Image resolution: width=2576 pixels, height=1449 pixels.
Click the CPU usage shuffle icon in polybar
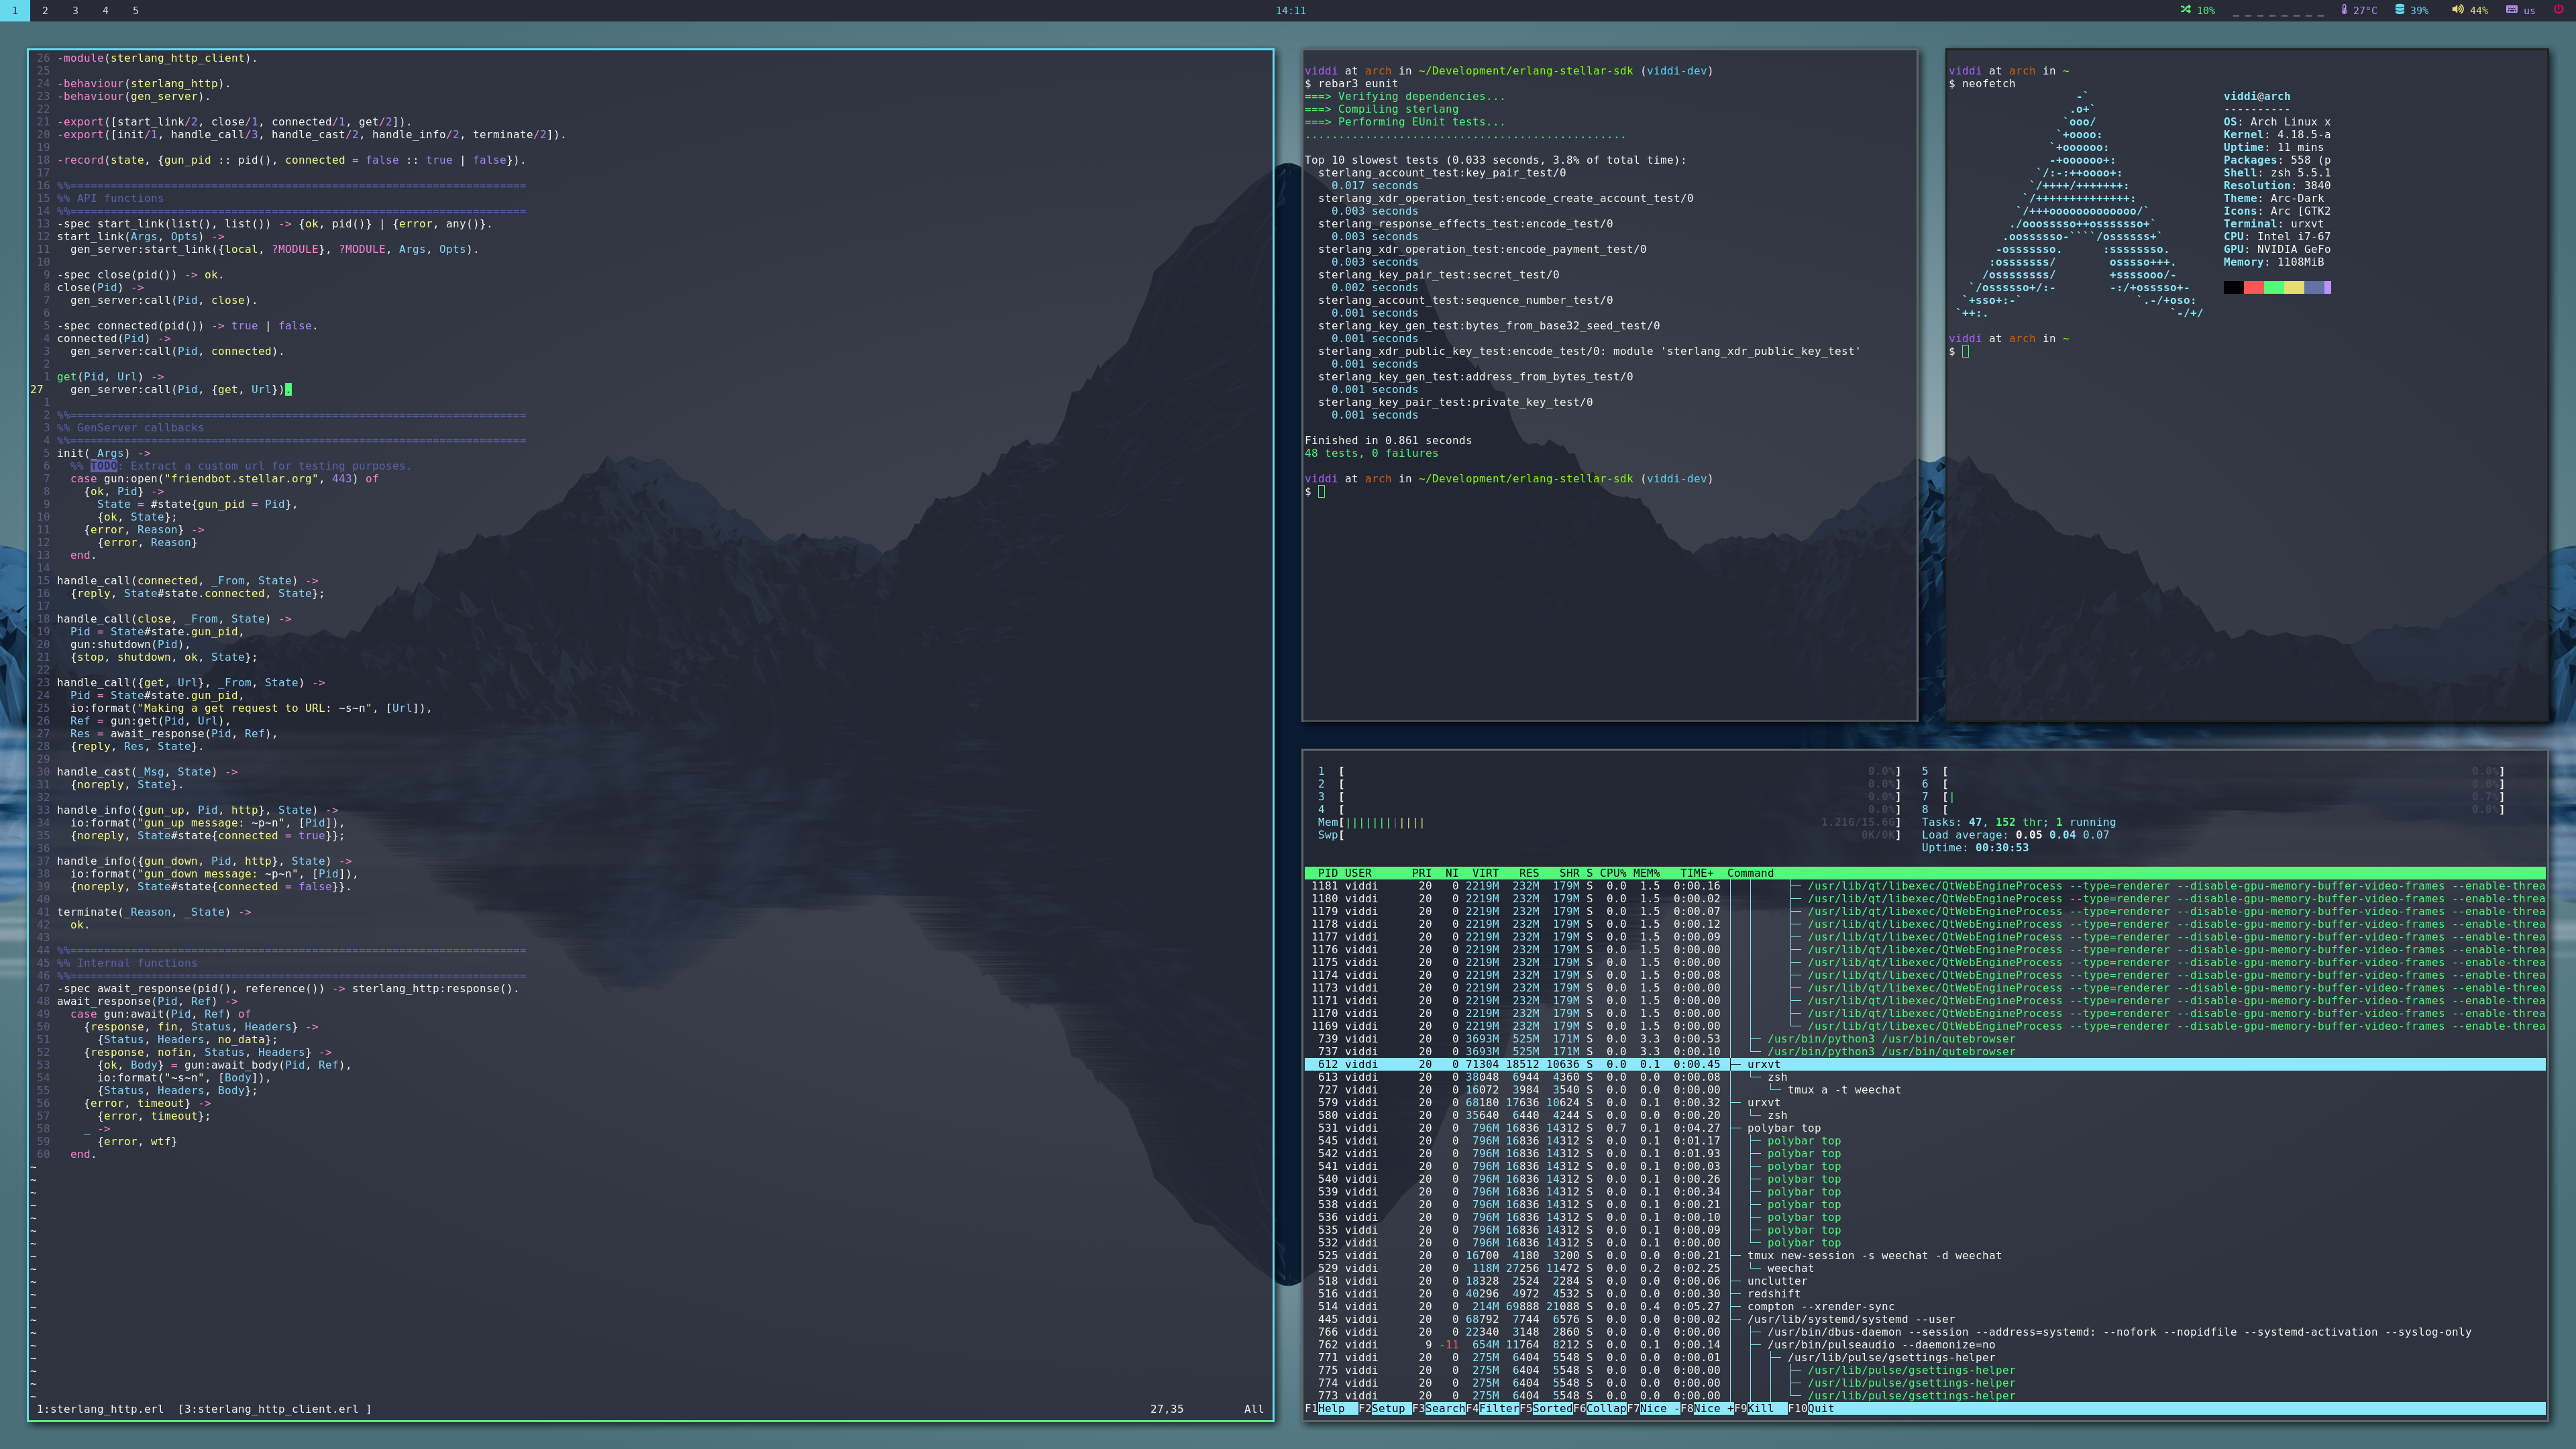(2185, 10)
